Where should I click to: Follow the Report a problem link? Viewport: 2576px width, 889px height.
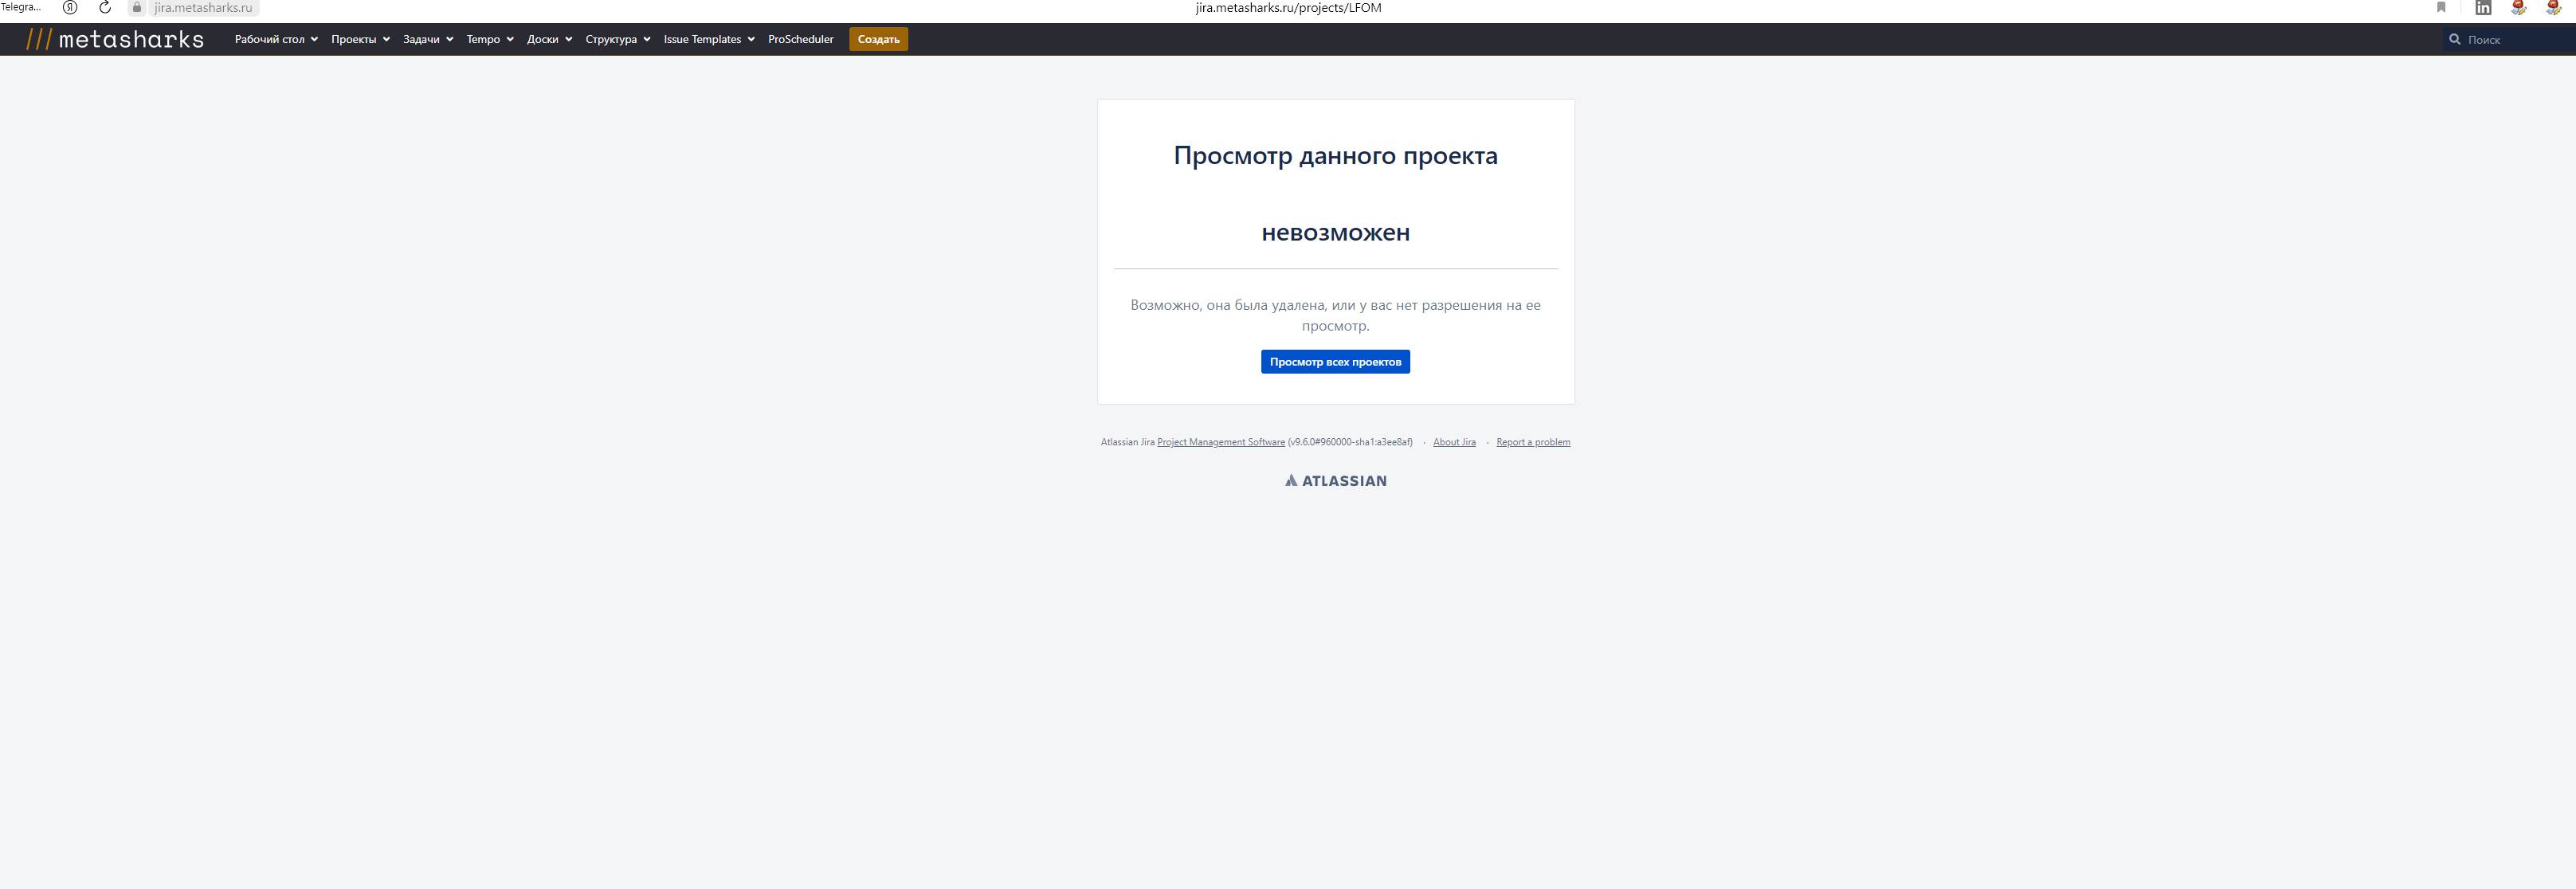point(1532,442)
